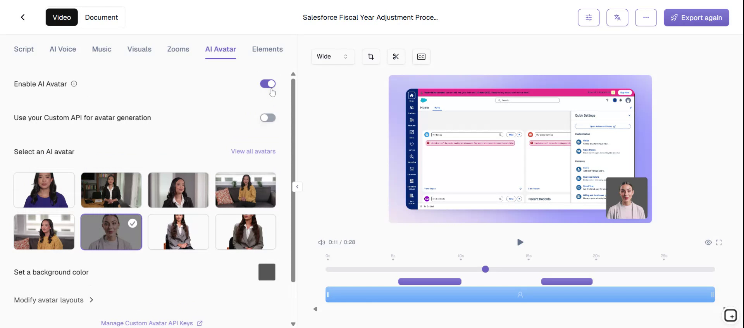Collapse the left panel with chevron handle
The height and width of the screenshot is (328, 744).
pos(297,187)
